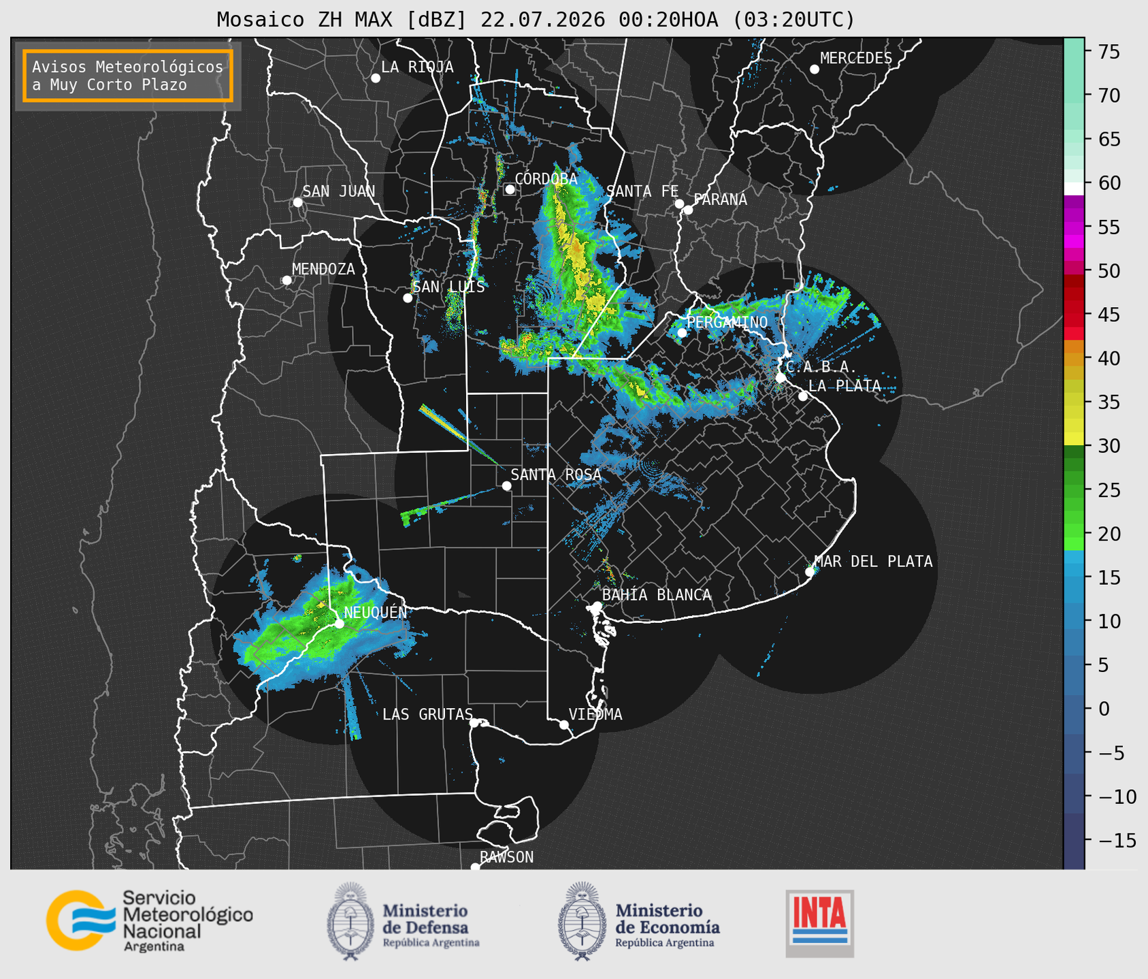The height and width of the screenshot is (979, 1148).
Task: Click the red 45 dBZ legend color
Action: 1074,315
